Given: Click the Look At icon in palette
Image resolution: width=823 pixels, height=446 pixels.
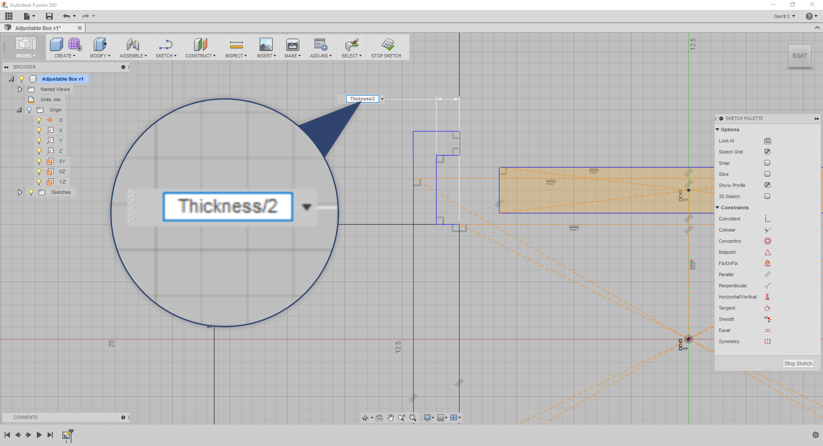Looking at the screenshot, I should tap(767, 141).
